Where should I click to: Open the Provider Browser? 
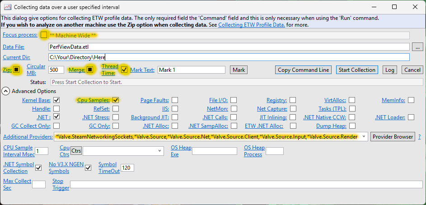(393, 136)
